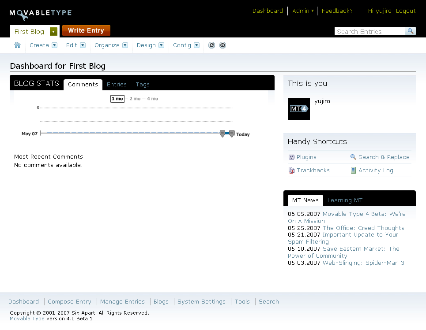The width and height of the screenshot is (426, 330).
Task: Click footer Tools link
Action: click(242, 301)
